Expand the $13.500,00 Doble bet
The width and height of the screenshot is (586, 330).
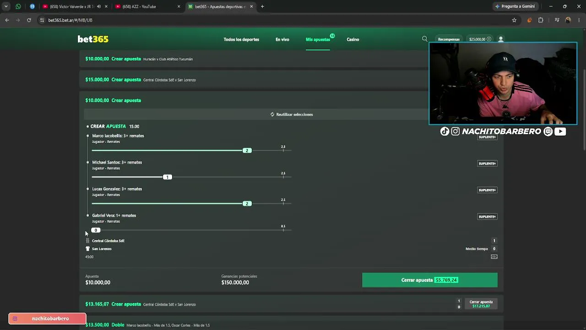pos(291,324)
